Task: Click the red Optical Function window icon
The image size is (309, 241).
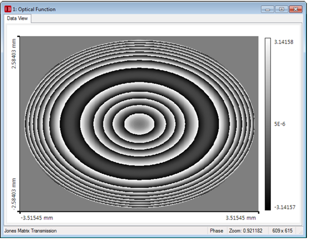Action: 8,9
